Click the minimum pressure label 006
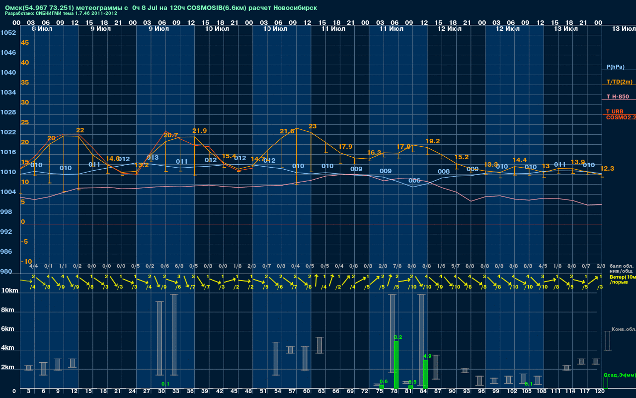Viewport: 636px width, 398px height. [x=414, y=181]
